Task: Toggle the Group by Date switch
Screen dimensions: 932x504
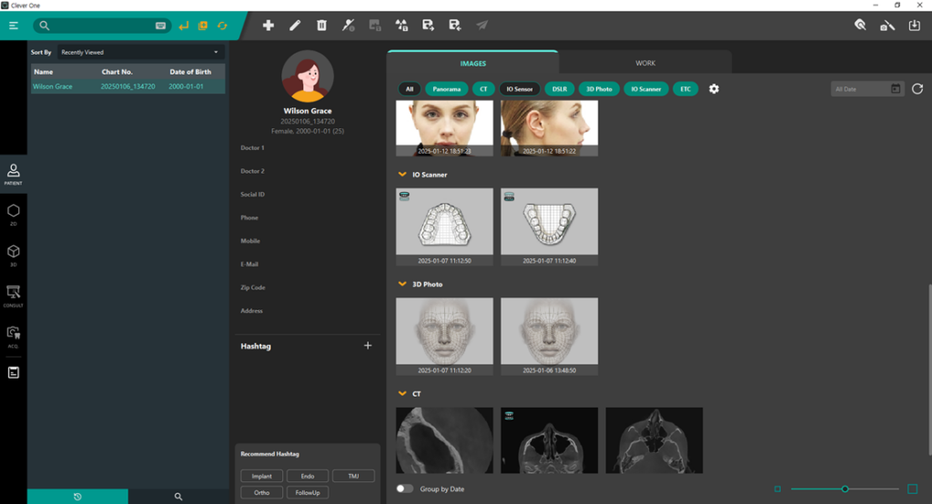Action: [405, 489]
